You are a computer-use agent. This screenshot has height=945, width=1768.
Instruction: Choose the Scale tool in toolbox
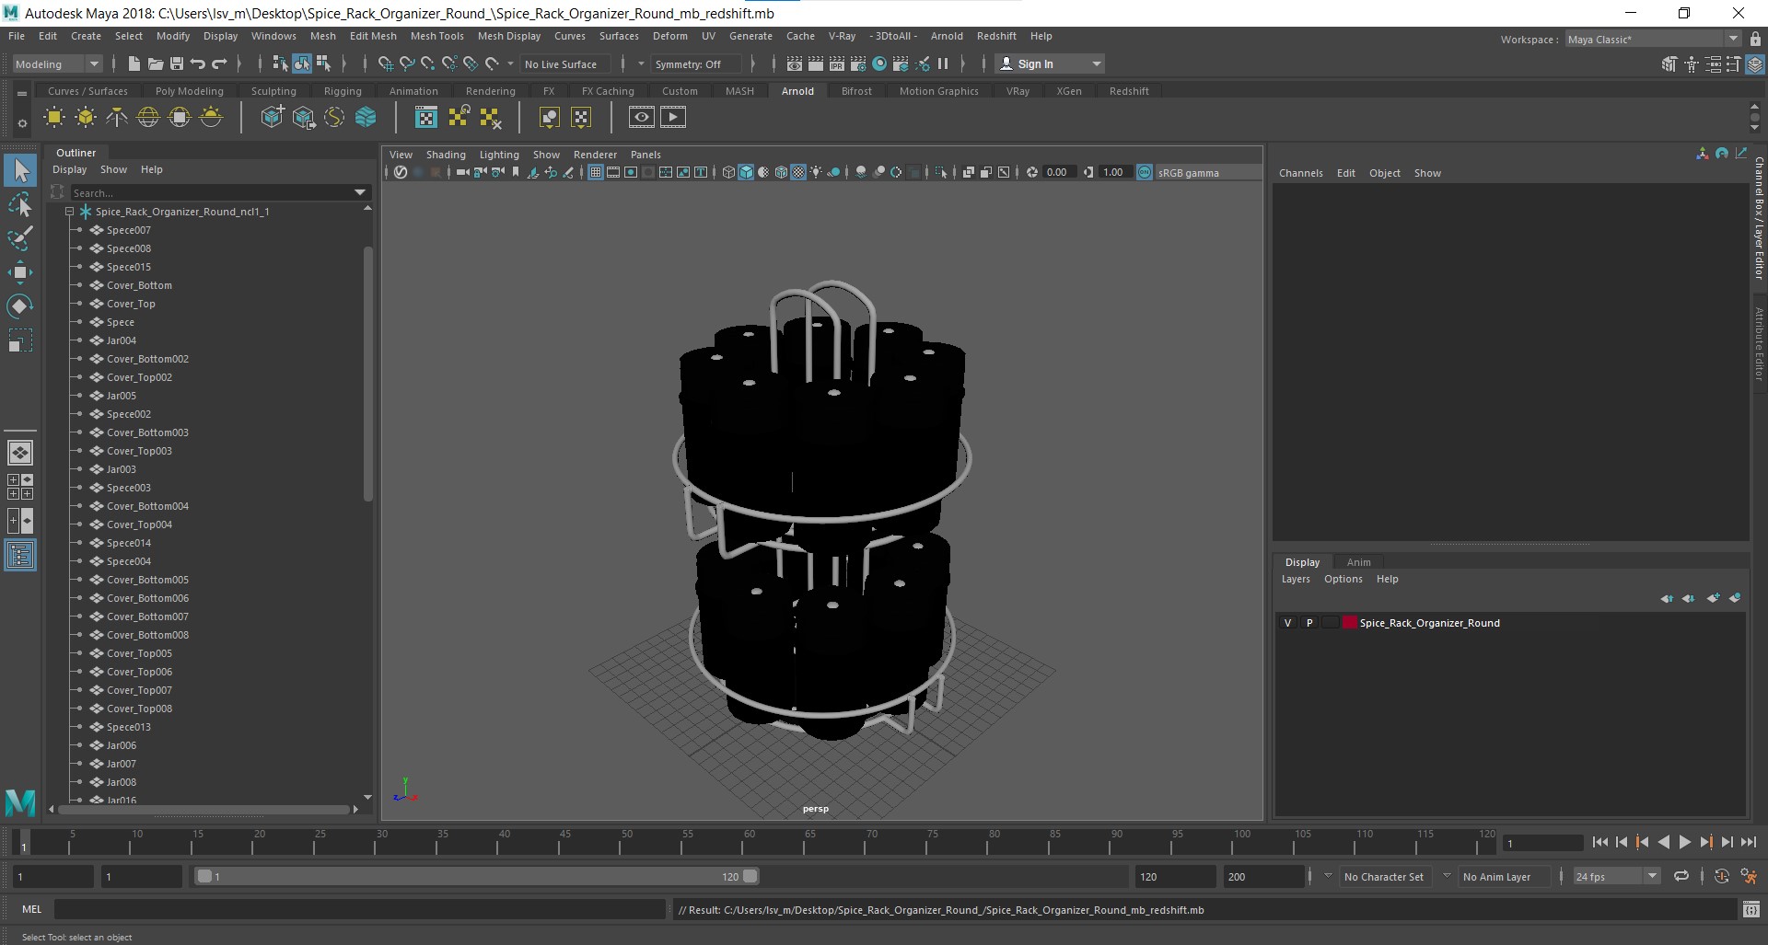click(20, 340)
